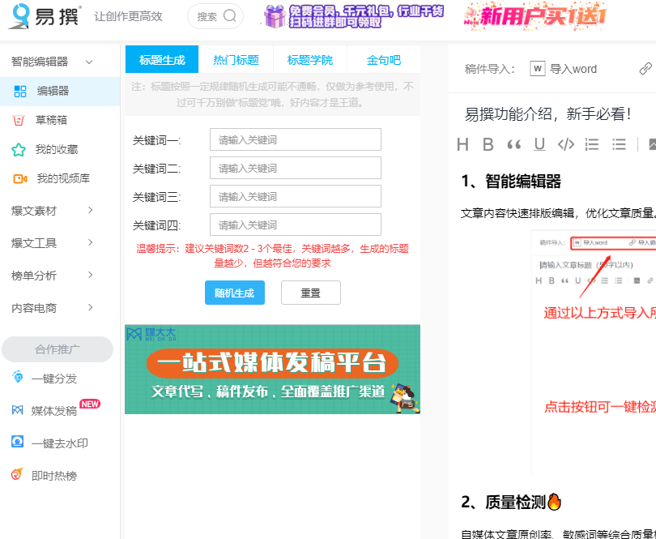The image size is (656, 539).
Task: Open the 编辑器 grid icon
Action: tap(20, 92)
